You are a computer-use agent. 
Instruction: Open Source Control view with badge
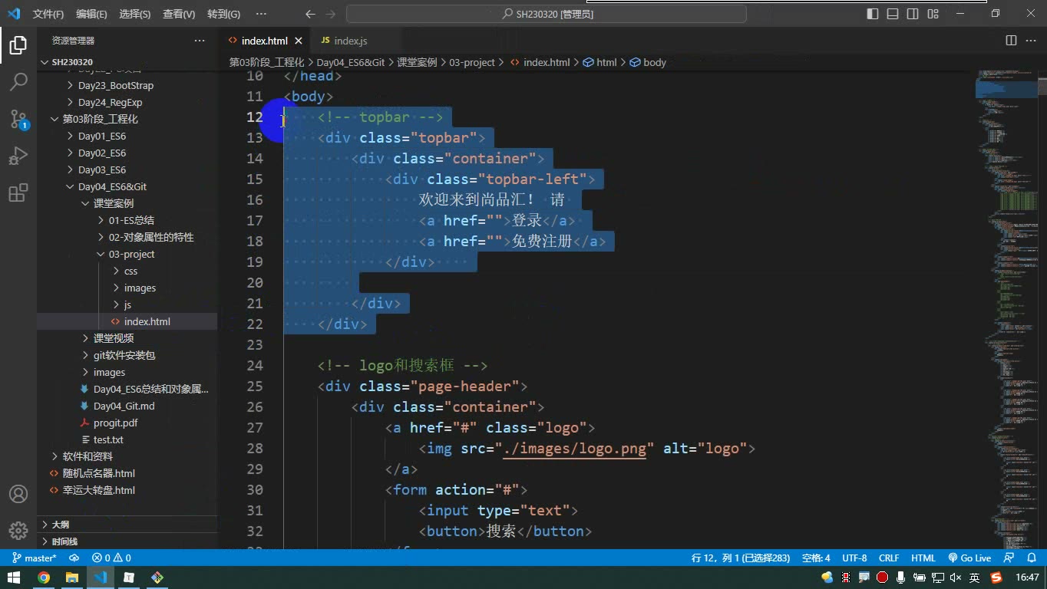pos(18,119)
